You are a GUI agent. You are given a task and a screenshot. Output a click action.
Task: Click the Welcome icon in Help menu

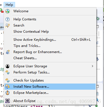pos(8,11)
